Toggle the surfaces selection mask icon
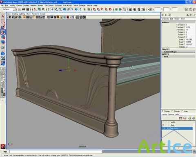The width and height of the screenshot is (196, 157). 65,9
